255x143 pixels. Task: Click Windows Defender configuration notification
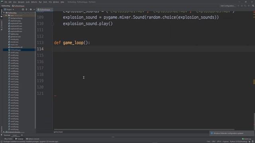tap(231, 133)
